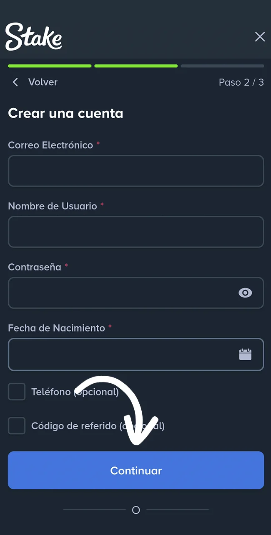The image size is (271, 535).
Task: Click the Stake logo
Action: 33,36
